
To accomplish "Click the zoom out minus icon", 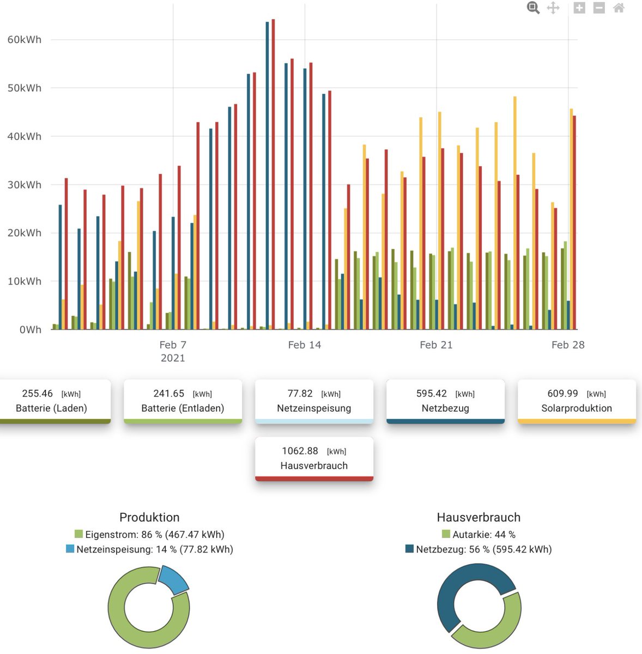I will (599, 8).
